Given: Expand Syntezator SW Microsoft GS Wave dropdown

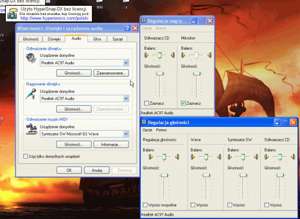Looking at the screenshot, I should tap(125, 134).
